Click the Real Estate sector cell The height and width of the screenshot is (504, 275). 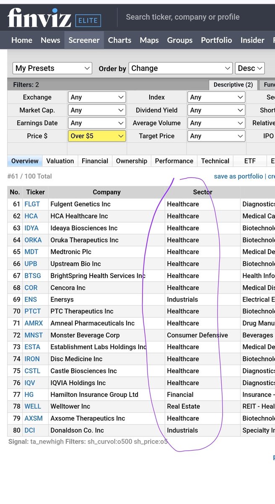pos(184,406)
